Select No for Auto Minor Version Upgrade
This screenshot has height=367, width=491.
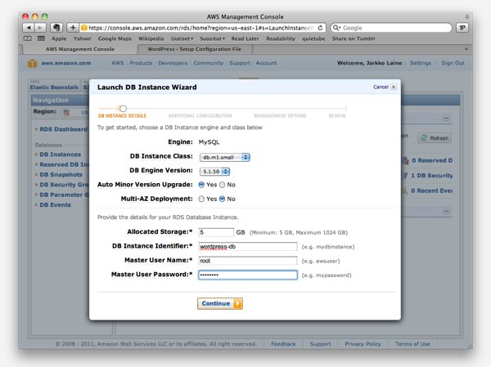[222, 185]
